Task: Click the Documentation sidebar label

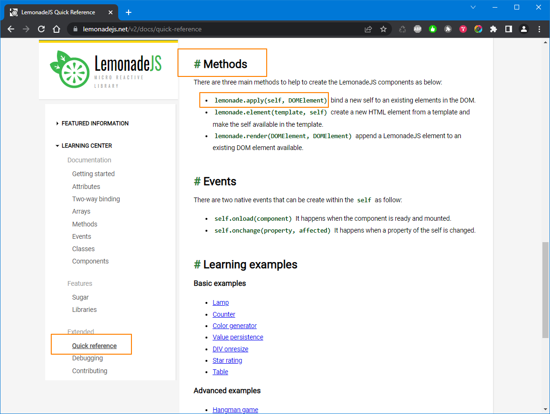Action: pos(89,160)
